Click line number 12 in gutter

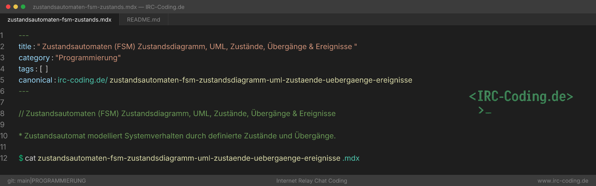[4, 158]
